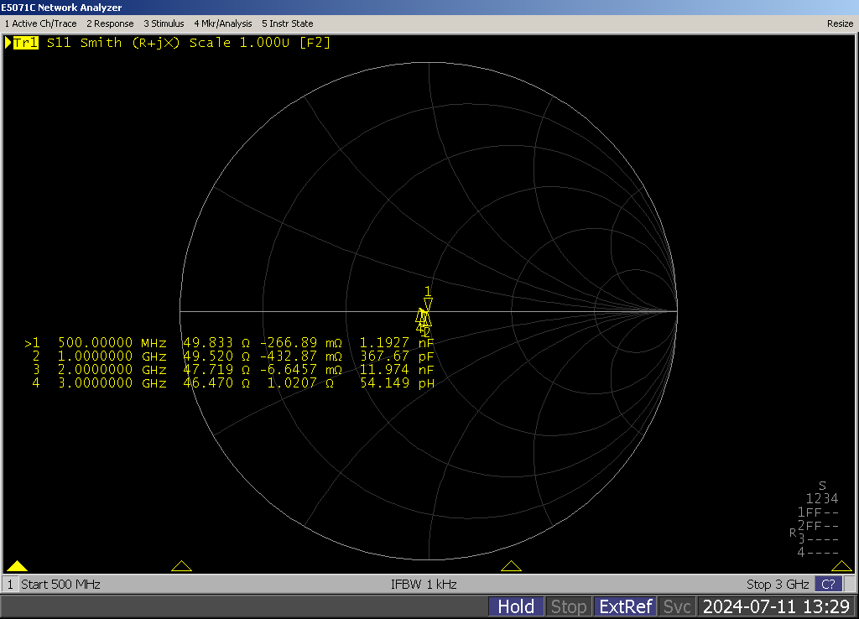Click the channel 1 number box
The image size is (859, 619).
tap(10, 584)
